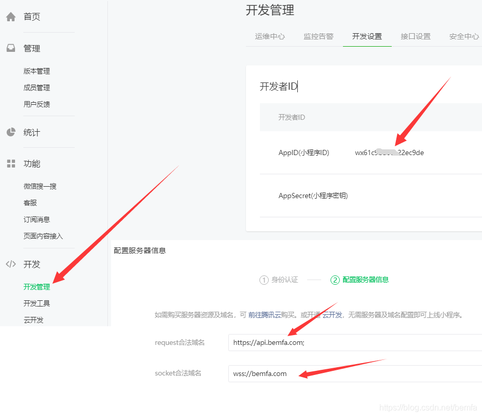Screen dimensions: 482x417
Task: Open the 监控告警 tab
Action: coord(318,36)
